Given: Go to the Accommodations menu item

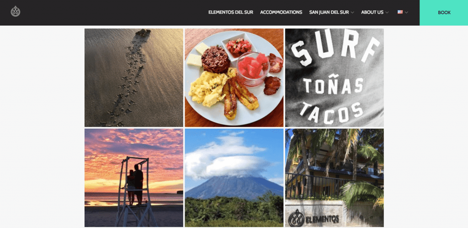Looking at the screenshot, I should pyautogui.click(x=281, y=12).
